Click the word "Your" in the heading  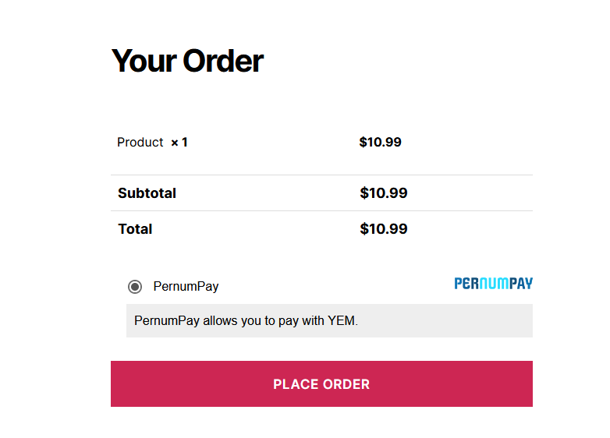144,61
